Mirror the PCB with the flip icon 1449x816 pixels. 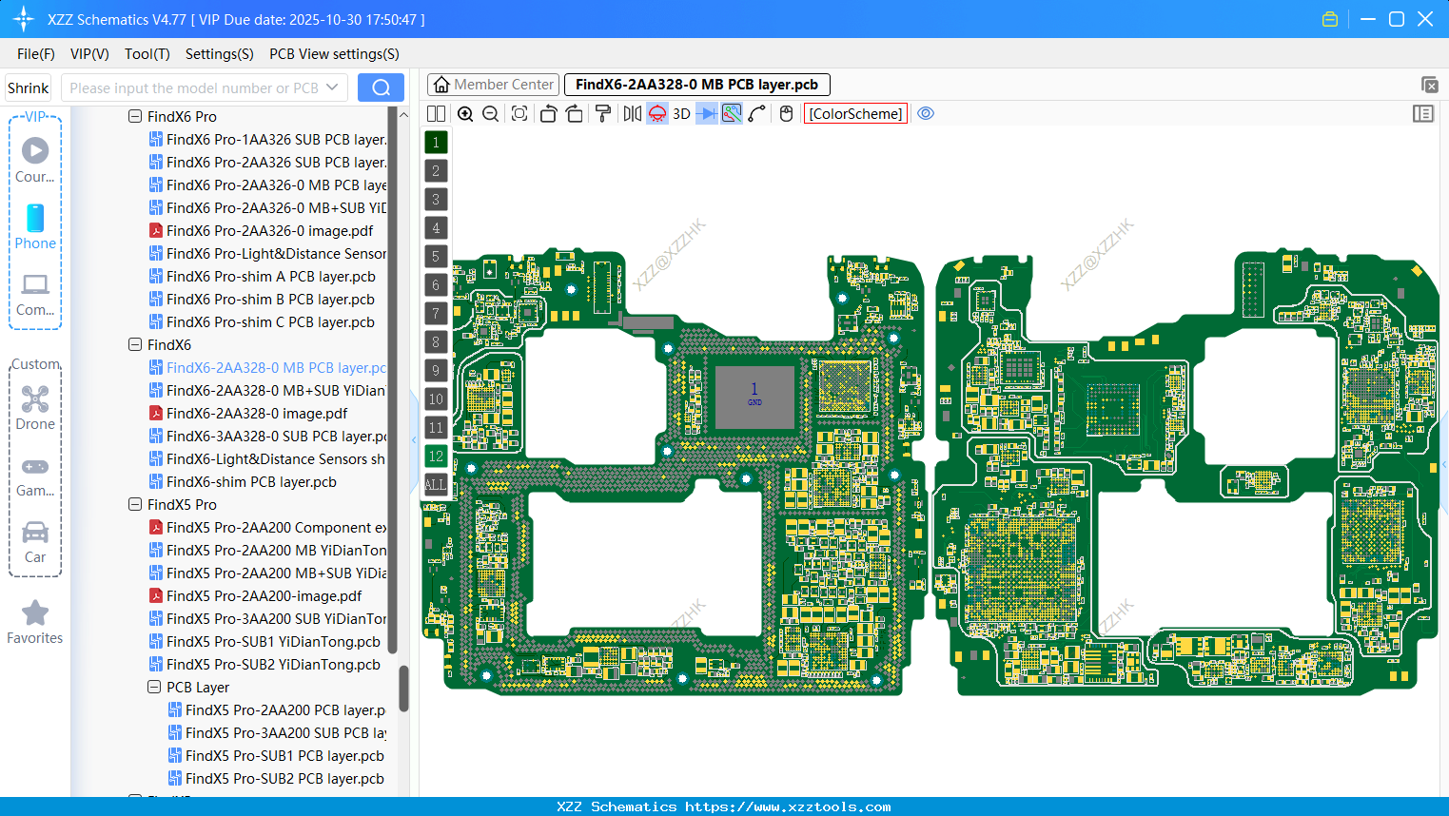632,113
